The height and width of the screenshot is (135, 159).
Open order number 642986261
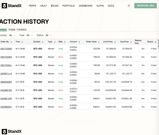(x=6, y=107)
